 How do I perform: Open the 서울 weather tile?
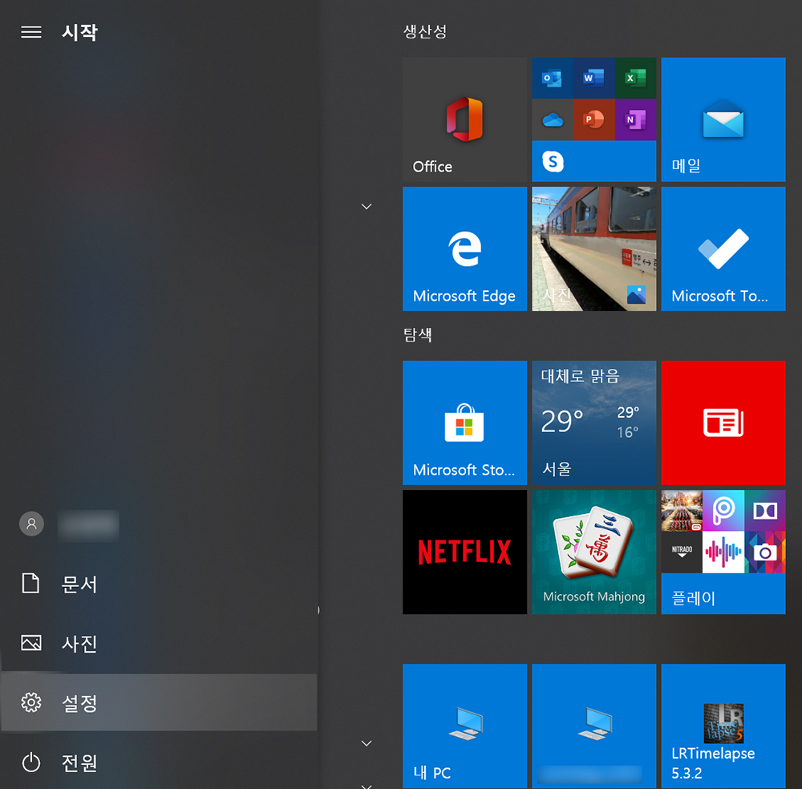coord(593,423)
